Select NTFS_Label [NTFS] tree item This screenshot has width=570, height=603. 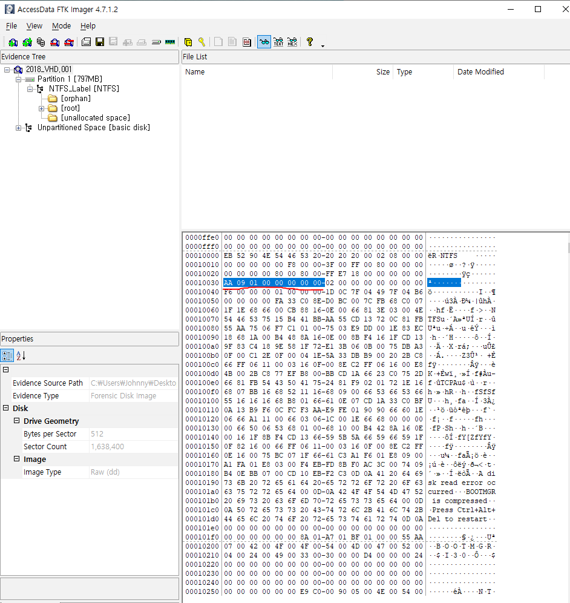[84, 88]
